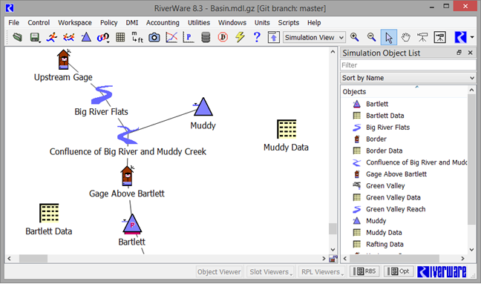Click the open model icon in toolbar
This screenshot has height=284, width=481.
(x=17, y=37)
